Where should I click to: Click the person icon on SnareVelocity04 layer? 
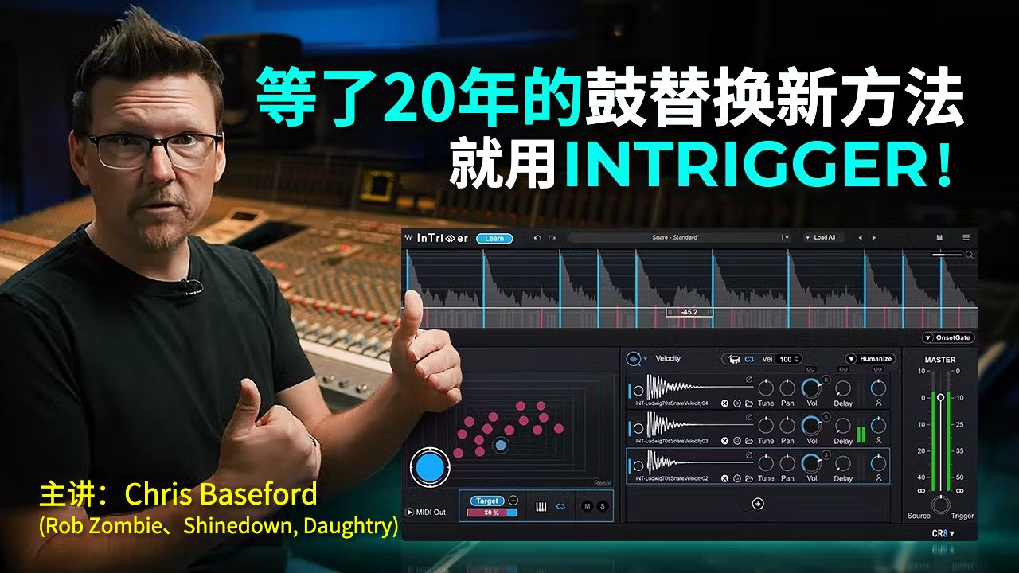[878, 403]
